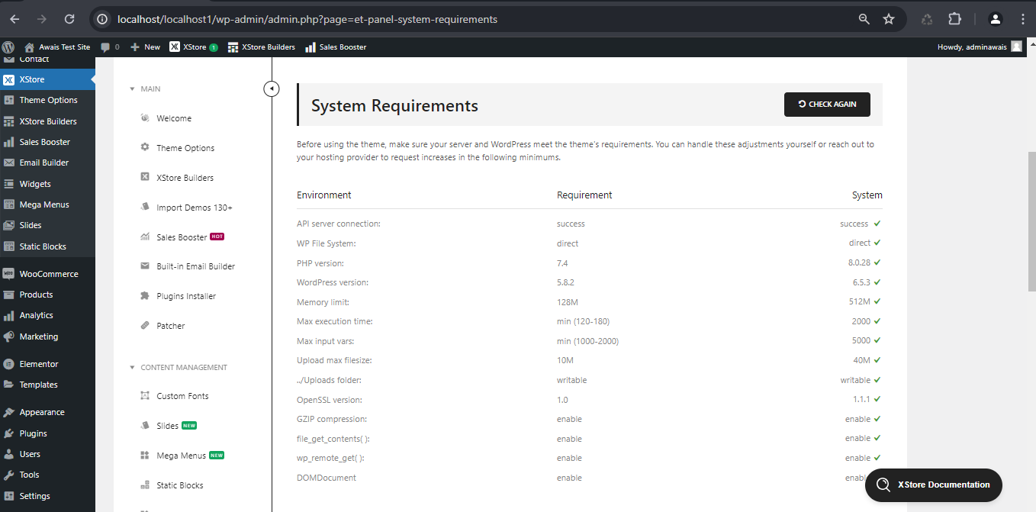Click the gear icon beside panel Theme Options
Screen dimensions: 1036x512
click(145, 147)
